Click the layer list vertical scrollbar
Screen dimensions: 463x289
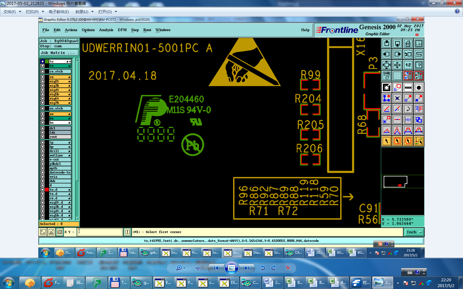pos(77,139)
